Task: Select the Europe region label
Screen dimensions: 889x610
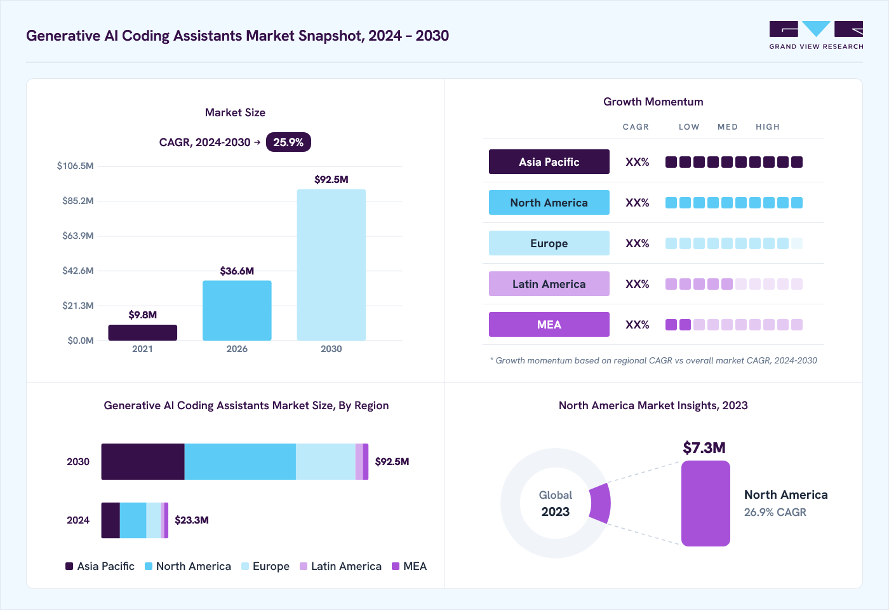Action: click(549, 243)
